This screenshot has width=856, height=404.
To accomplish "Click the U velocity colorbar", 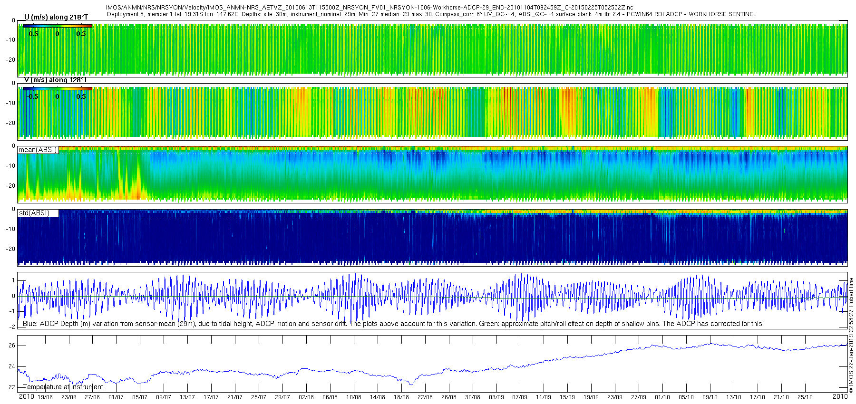I will pyautogui.click(x=58, y=26).
